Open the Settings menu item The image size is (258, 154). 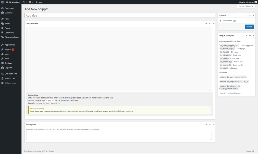pyautogui.click(x=8, y=63)
